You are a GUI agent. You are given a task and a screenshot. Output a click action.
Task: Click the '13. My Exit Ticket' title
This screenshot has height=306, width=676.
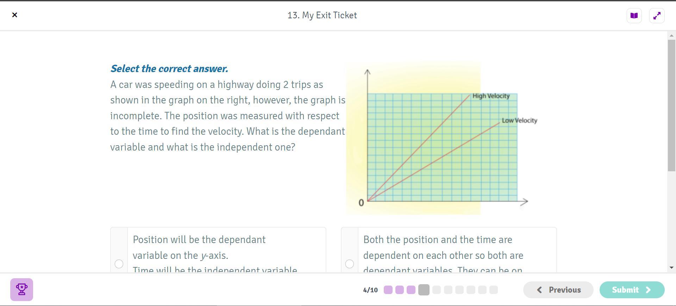pos(322,15)
